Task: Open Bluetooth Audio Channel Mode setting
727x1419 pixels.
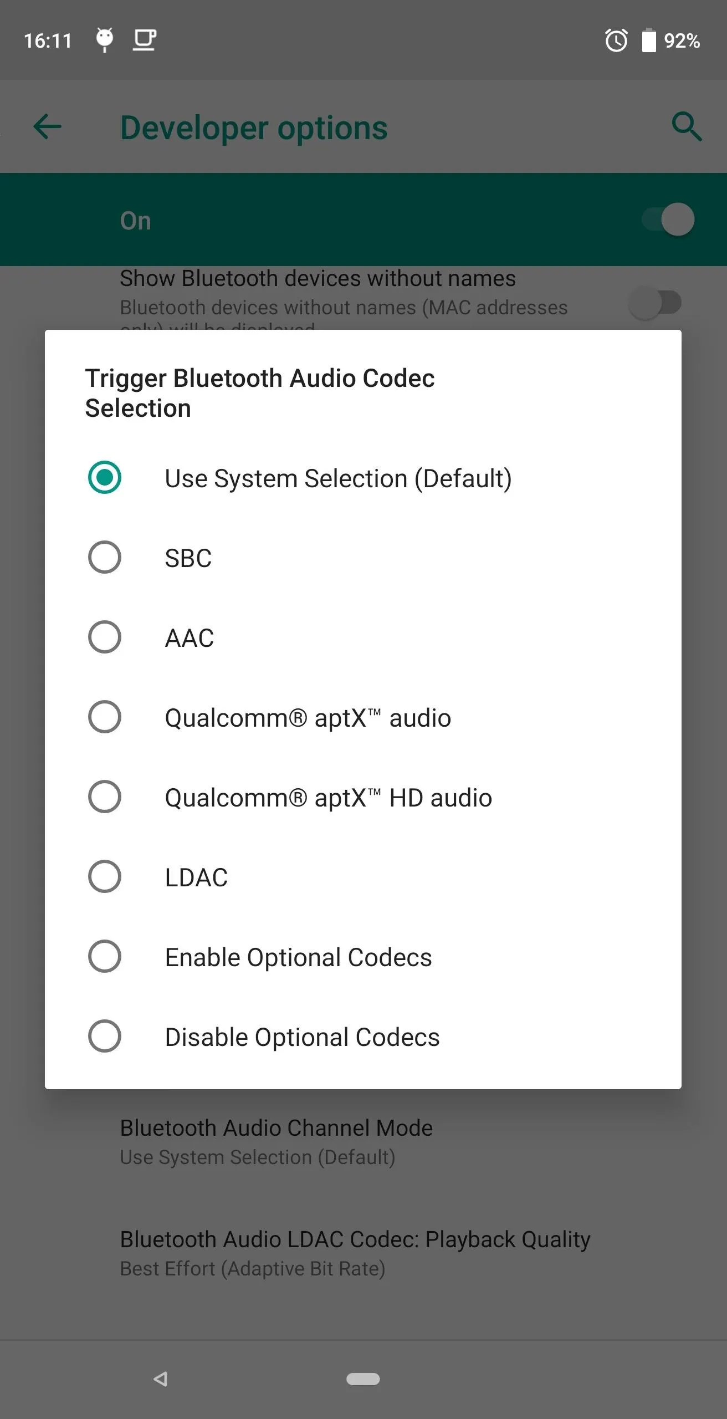Action: 363,1143
